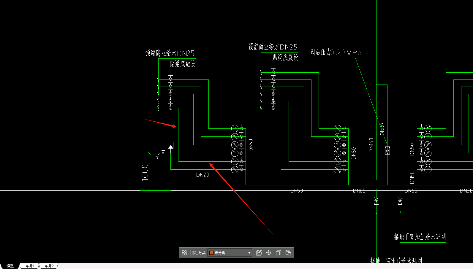Click the right gate valve symbol below DN65
This screenshot has width=473, height=269.
point(400,201)
